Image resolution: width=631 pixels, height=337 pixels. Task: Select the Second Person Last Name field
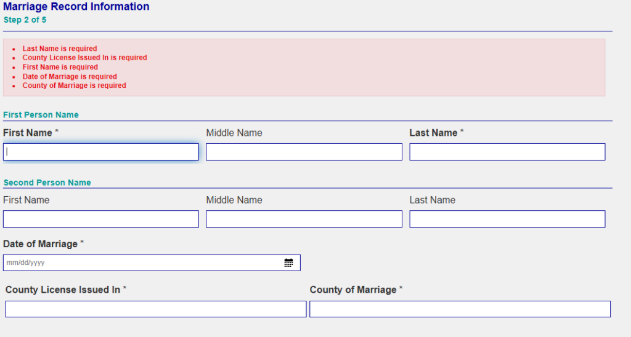(x=507, y=219)
